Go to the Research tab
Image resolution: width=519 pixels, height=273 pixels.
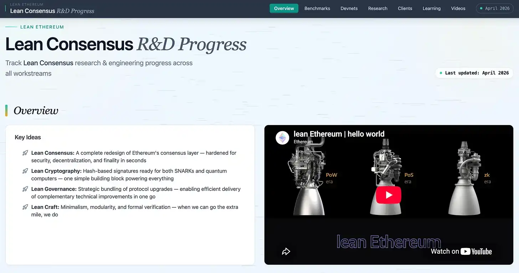click(378, 9)
